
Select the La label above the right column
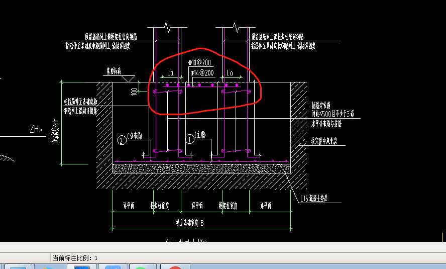(230, 73)
